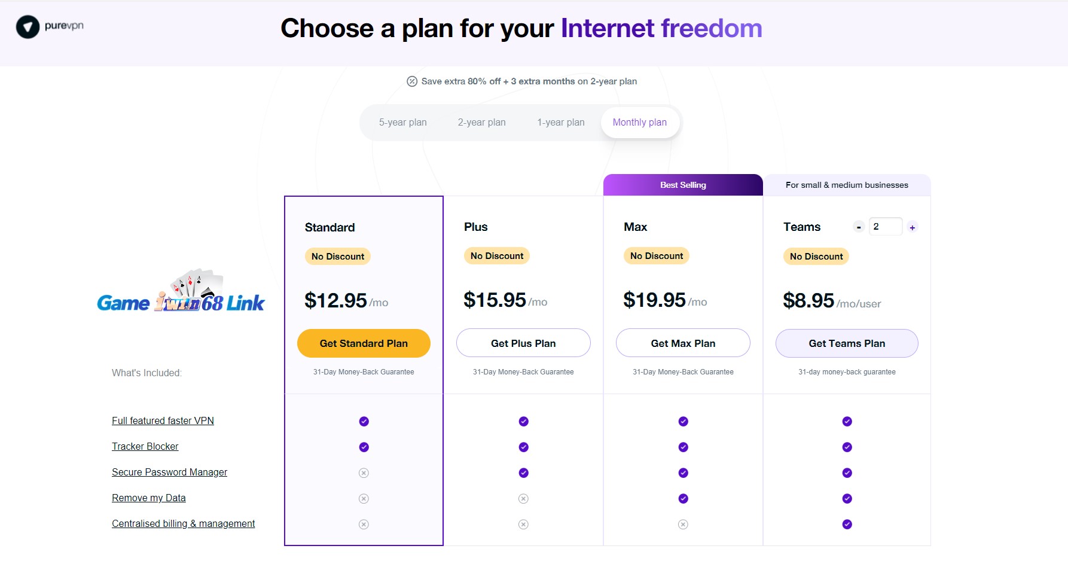The image size is (1068, 570).
Task: Increase the Teams user count with the plus button
Action: pos(912,227)
